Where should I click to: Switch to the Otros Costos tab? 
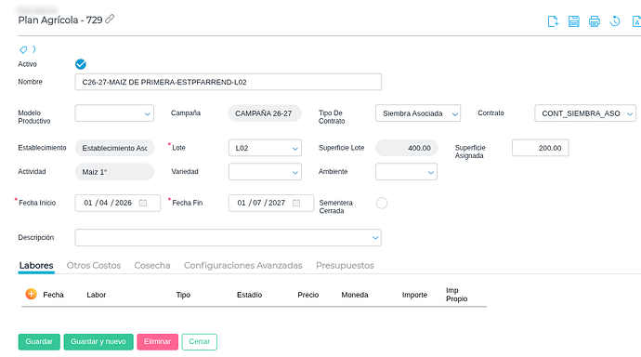pyautogui.click(x=94, y=265)
